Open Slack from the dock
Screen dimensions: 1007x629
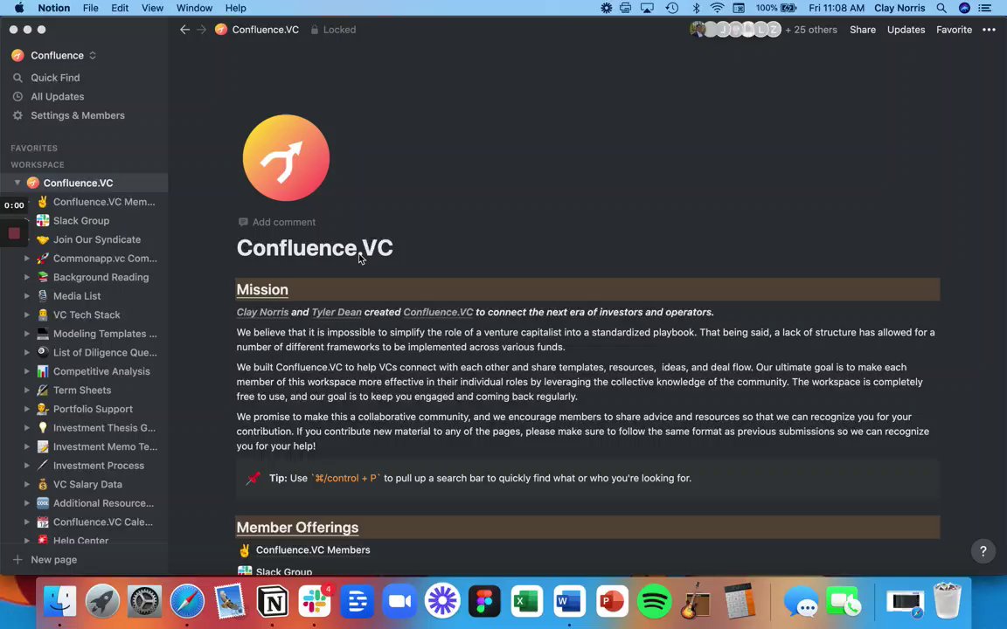[315, 602]
